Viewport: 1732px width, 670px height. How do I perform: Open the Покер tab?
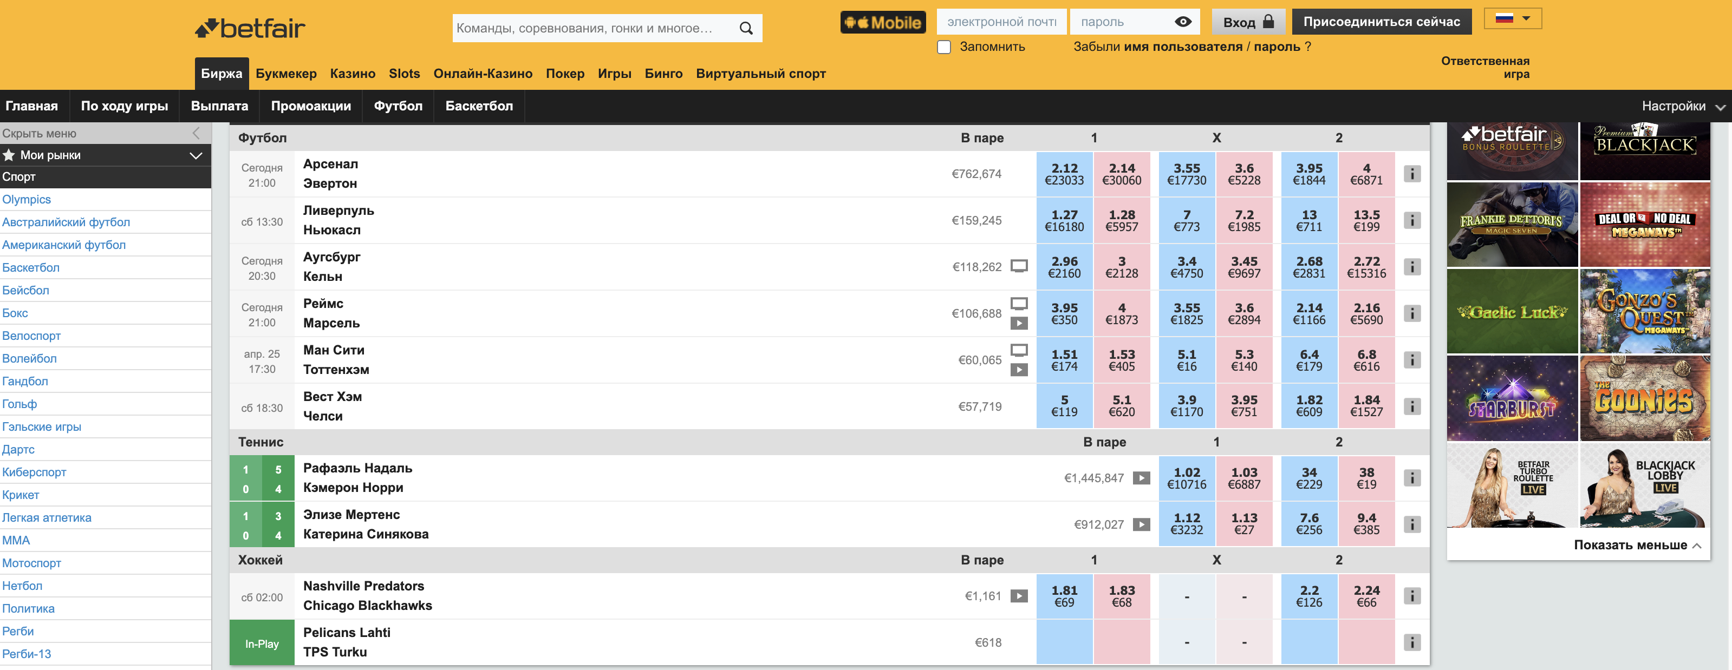tap(565, 74)
